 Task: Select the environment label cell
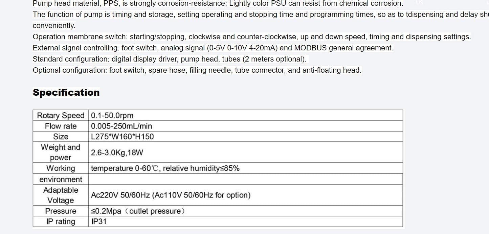61,179
